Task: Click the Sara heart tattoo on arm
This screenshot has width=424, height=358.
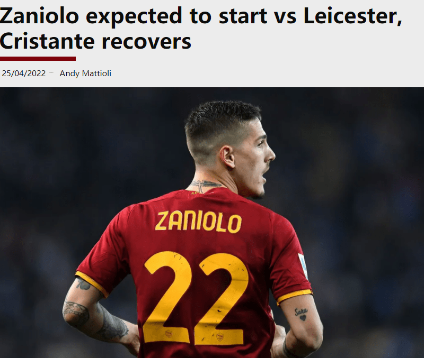Action: click(x=301, y=314)
